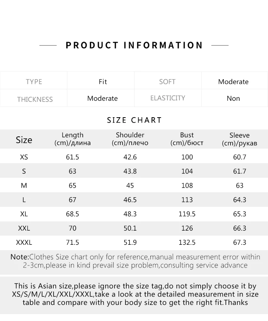Click the Shoulder column header
This screenshot has height=321, width=268.
pos(130,139)
